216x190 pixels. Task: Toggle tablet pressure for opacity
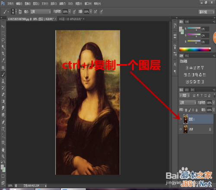(x=74, y=12)
